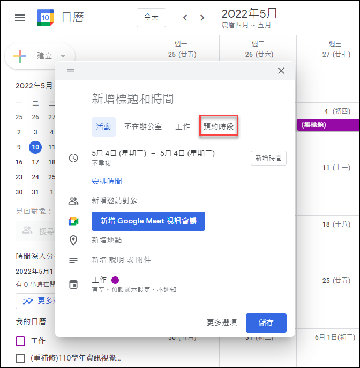Viewport: 360px width, 368px height.
Task: Click the description lines icon
Action: [x=73, y=260]
